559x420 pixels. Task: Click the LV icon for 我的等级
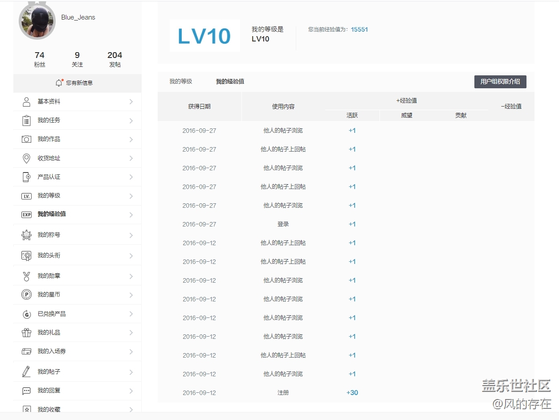pyautogui.click(x=26, y=196)
